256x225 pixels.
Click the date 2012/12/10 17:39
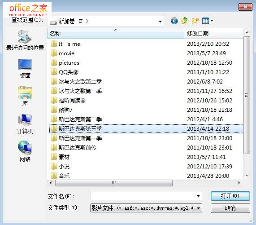point(210,167)
